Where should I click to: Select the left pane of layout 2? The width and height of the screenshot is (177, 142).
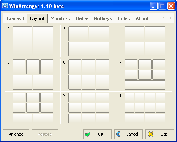22,41
